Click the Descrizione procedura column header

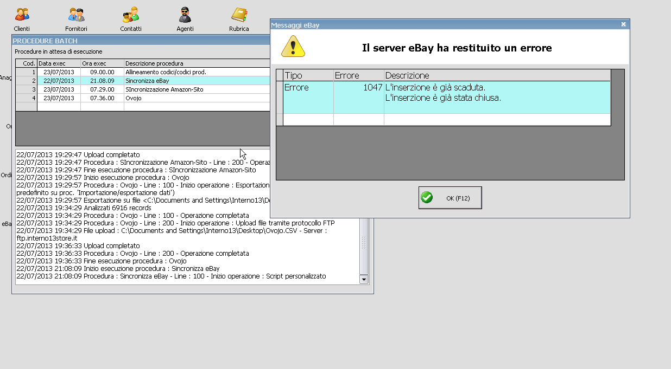[197, 63]
